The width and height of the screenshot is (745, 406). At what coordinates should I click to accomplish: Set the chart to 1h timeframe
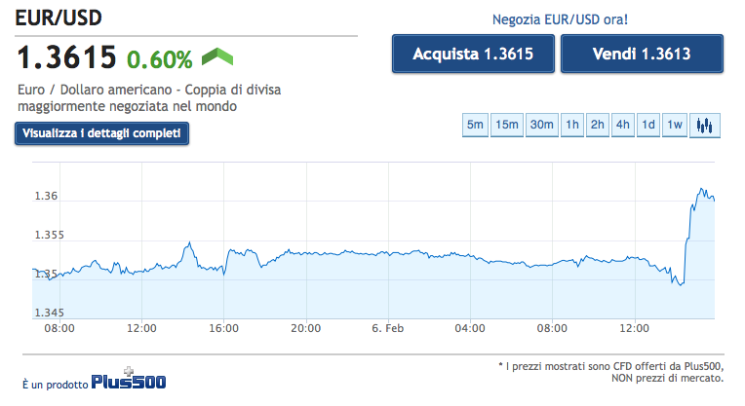(x=572, y=125)
